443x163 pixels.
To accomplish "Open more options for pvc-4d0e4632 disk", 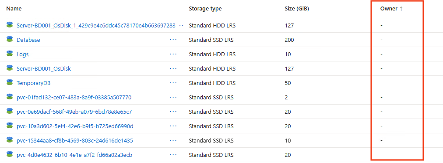I will point(173,155).
